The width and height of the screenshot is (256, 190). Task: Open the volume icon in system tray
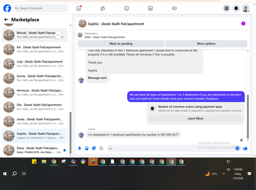(x=228, y=170)
